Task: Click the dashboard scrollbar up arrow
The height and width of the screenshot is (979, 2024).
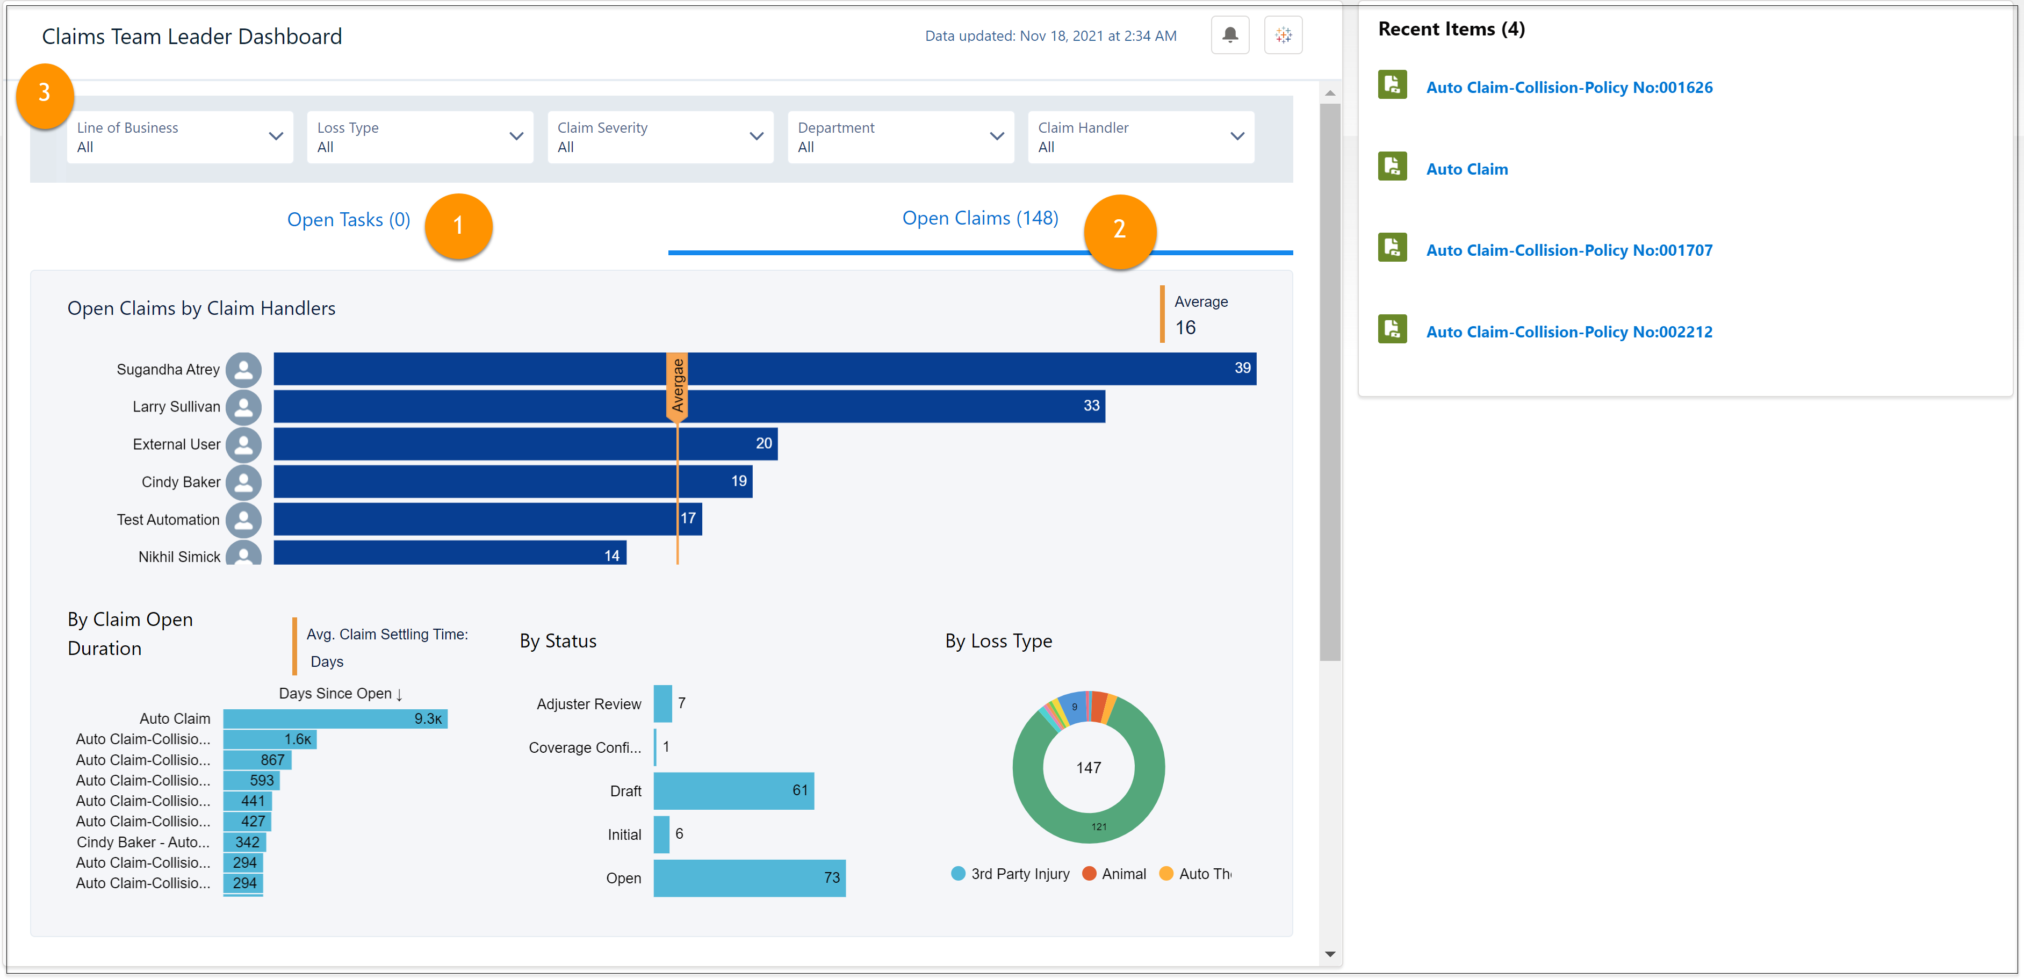Action: click(1329, 93)
